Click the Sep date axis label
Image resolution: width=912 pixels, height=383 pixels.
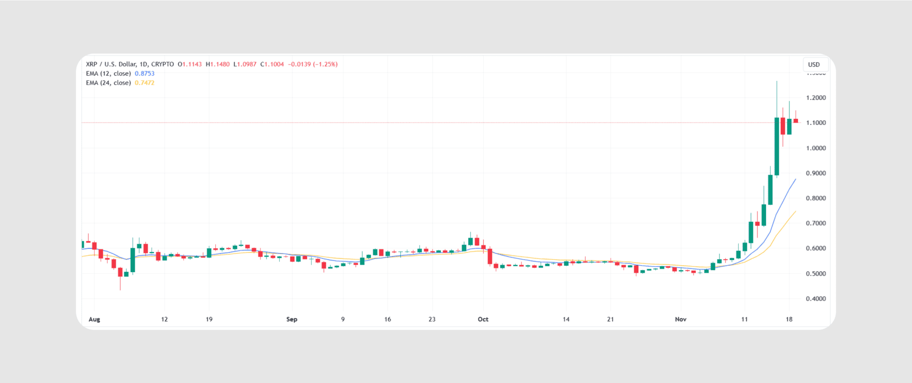point(292,319)
